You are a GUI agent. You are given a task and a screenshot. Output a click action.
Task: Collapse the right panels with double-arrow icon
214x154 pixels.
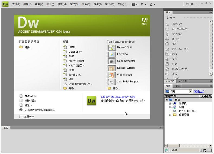pos(211,9)
